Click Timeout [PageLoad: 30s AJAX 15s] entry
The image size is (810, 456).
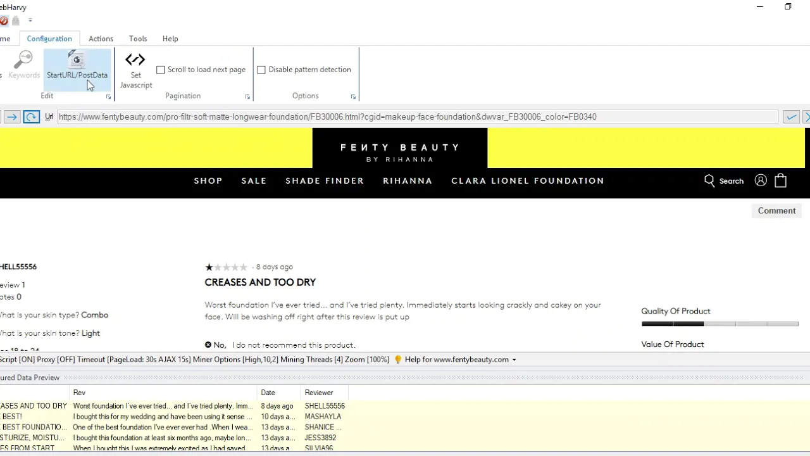135,360
